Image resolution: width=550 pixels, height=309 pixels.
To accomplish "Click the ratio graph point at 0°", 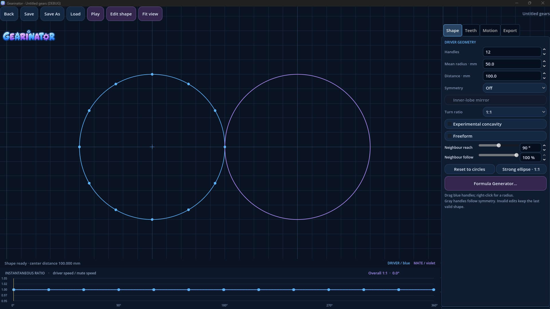I will point(14,290).
